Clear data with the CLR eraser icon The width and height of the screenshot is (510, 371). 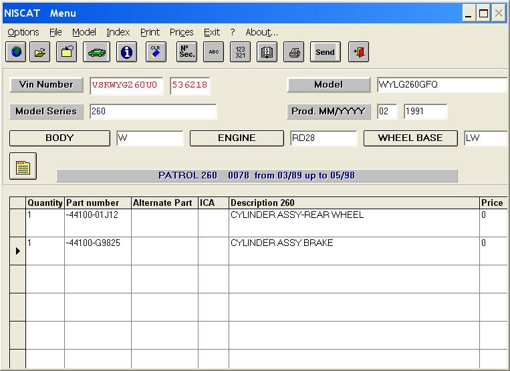tap(156, 51)
